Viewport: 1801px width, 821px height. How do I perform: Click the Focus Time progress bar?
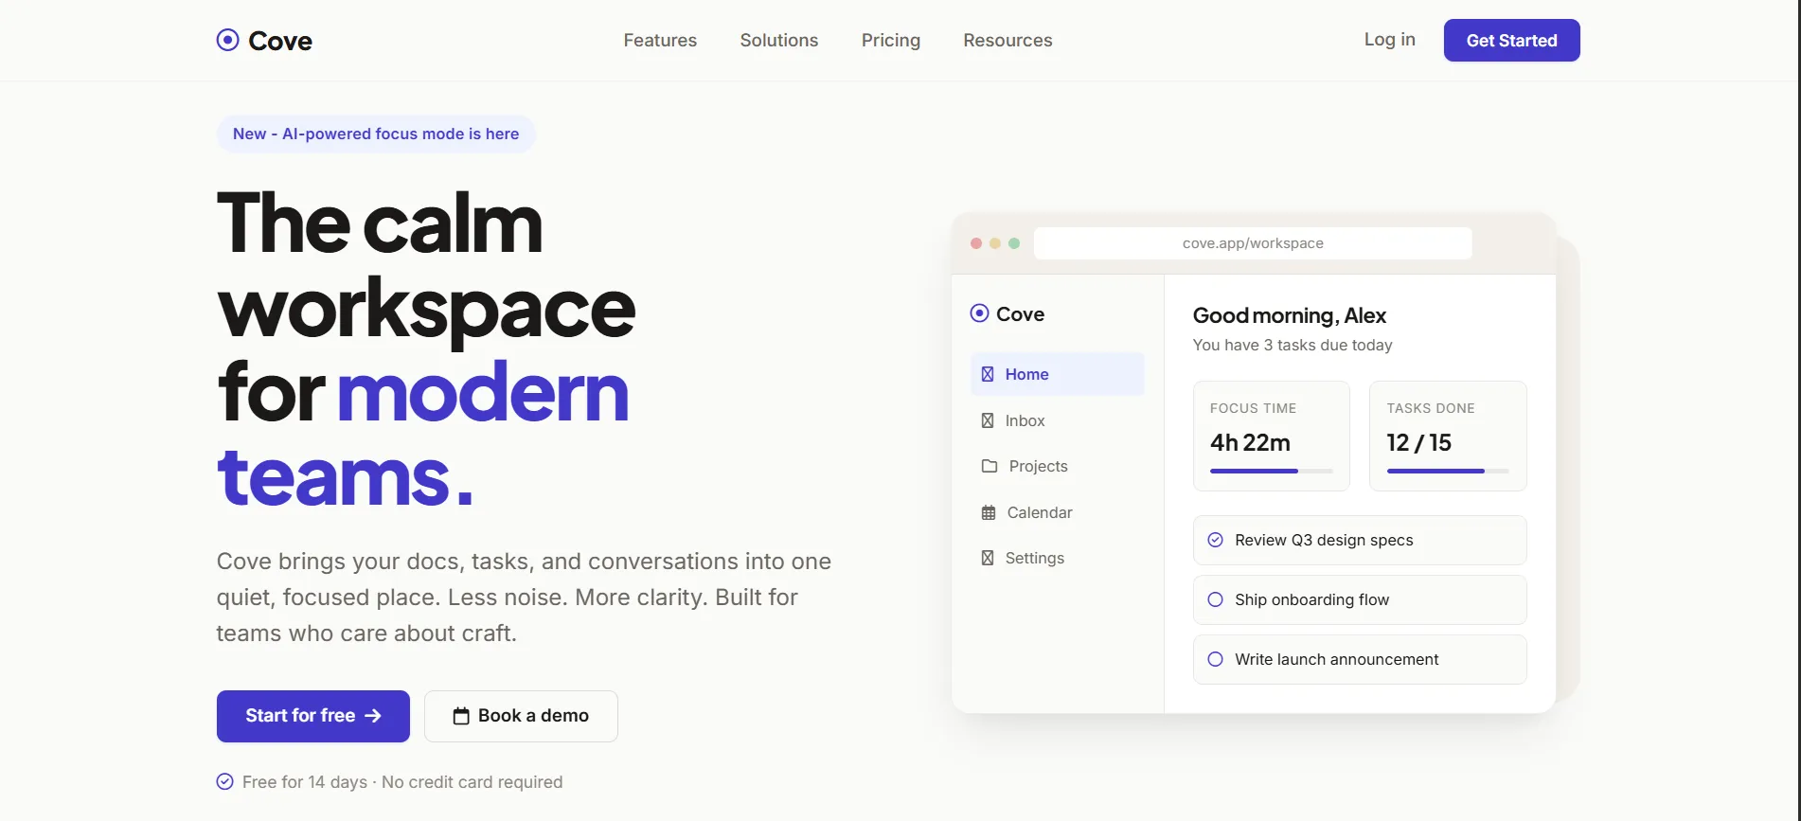tap(1271, 471)
